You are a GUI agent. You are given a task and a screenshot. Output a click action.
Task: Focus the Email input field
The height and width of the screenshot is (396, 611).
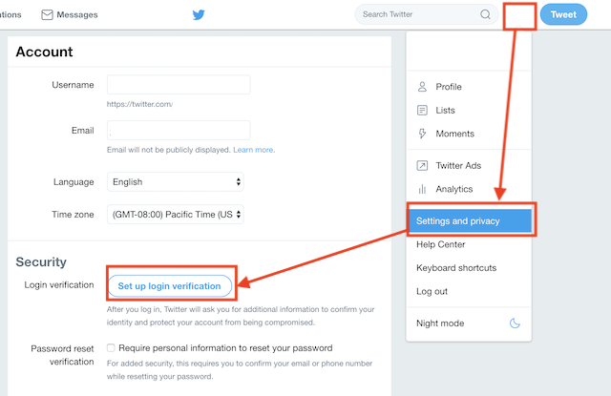(179, 130)
